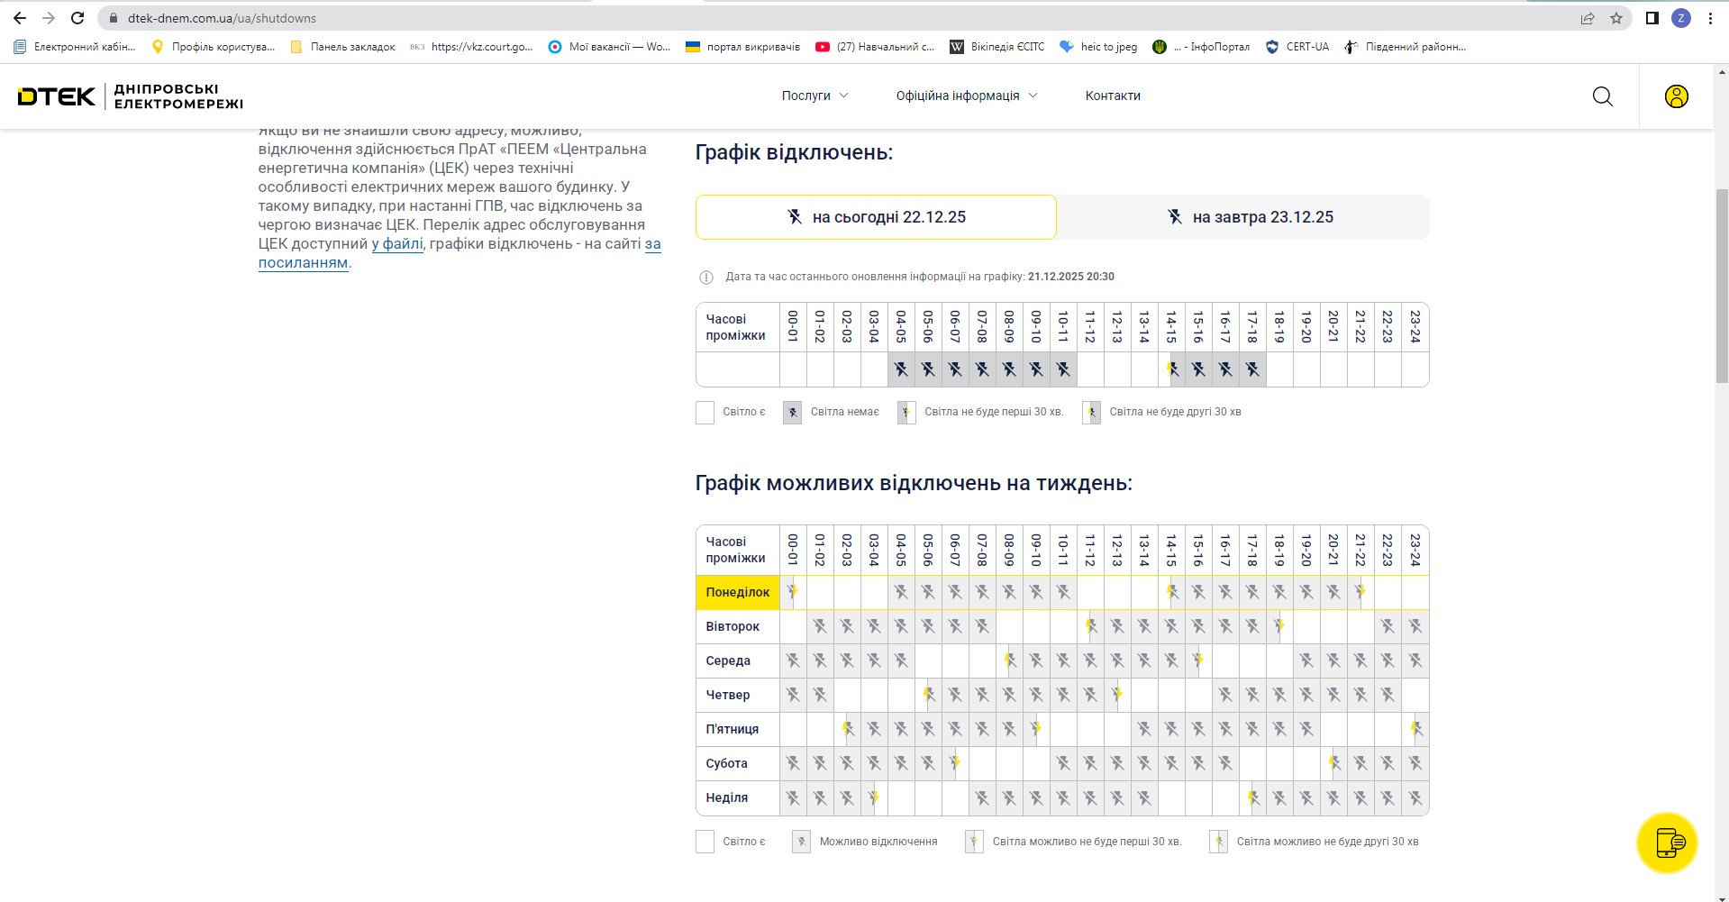Open the 'Контакти' page
1729x902 pixels.
pyautogui.click(x=1113, y=96)
